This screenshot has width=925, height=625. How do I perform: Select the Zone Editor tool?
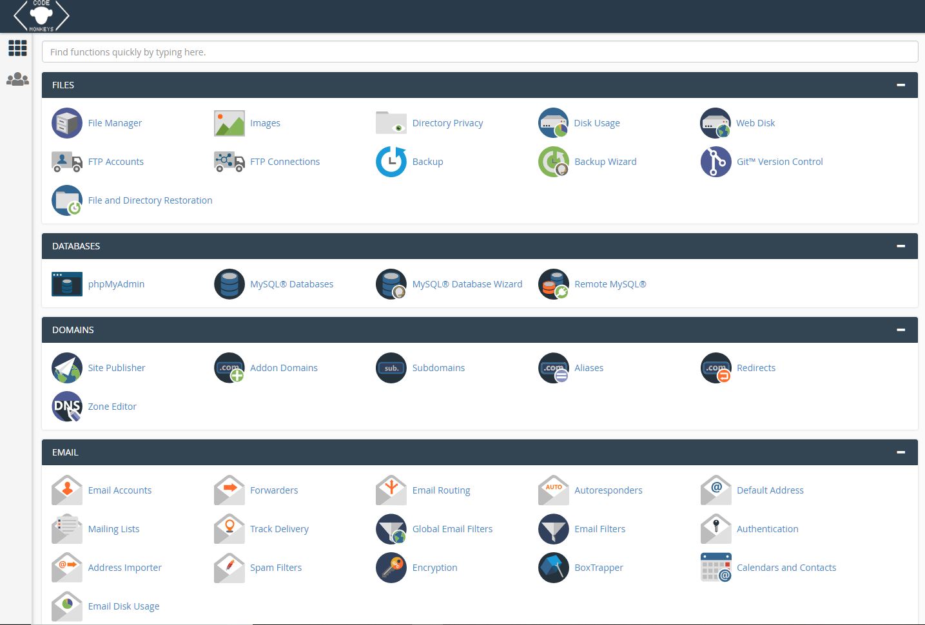pos(112,406)
